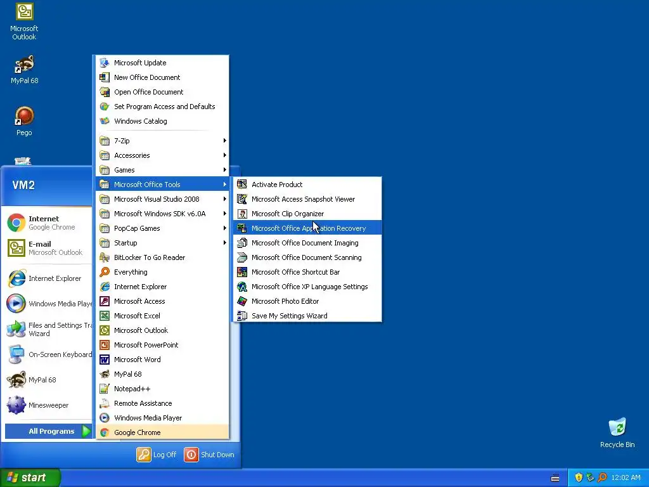Click All Programs in Start menu
The width and height of the screenshot is (649, 487).
(48, 431)
